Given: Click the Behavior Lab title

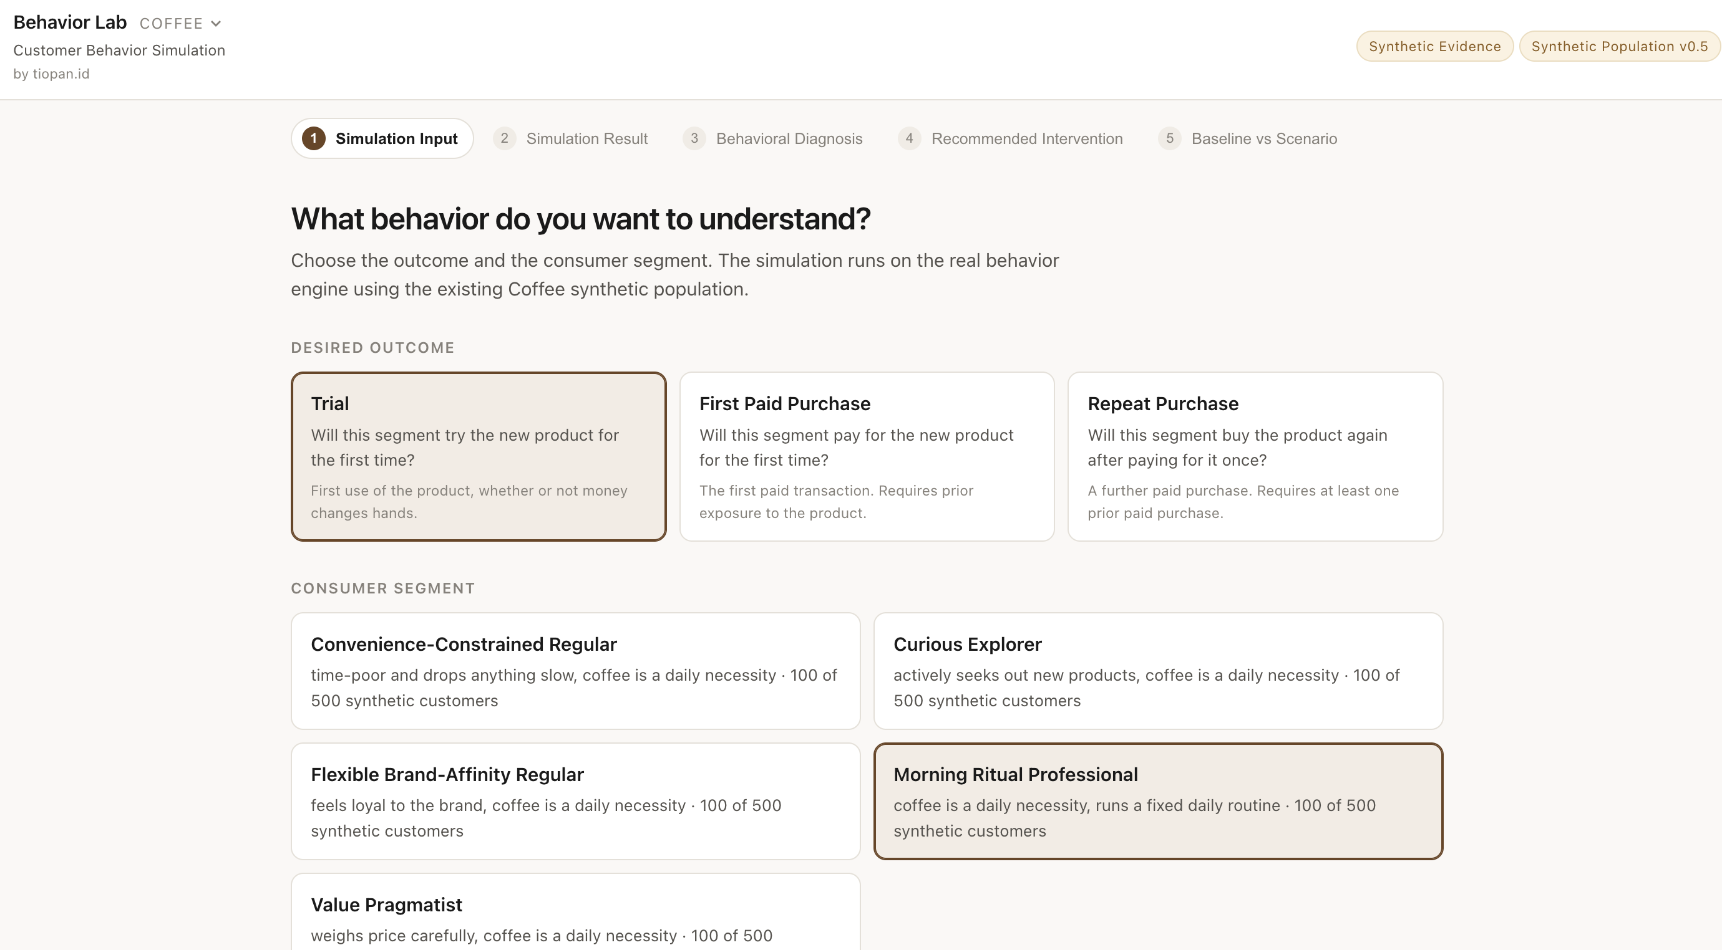Looking at the screenshot, I should 69,22.
